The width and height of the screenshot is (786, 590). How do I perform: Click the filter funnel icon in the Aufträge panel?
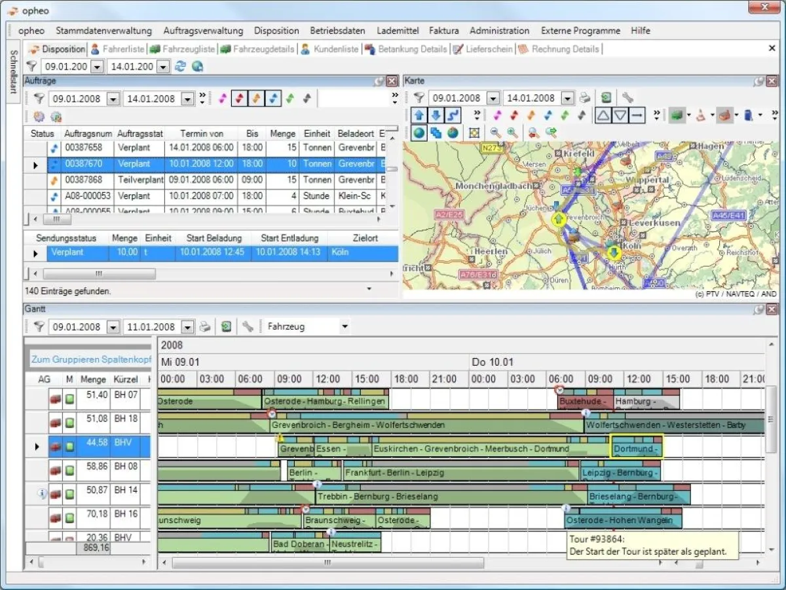coord(39,98)
